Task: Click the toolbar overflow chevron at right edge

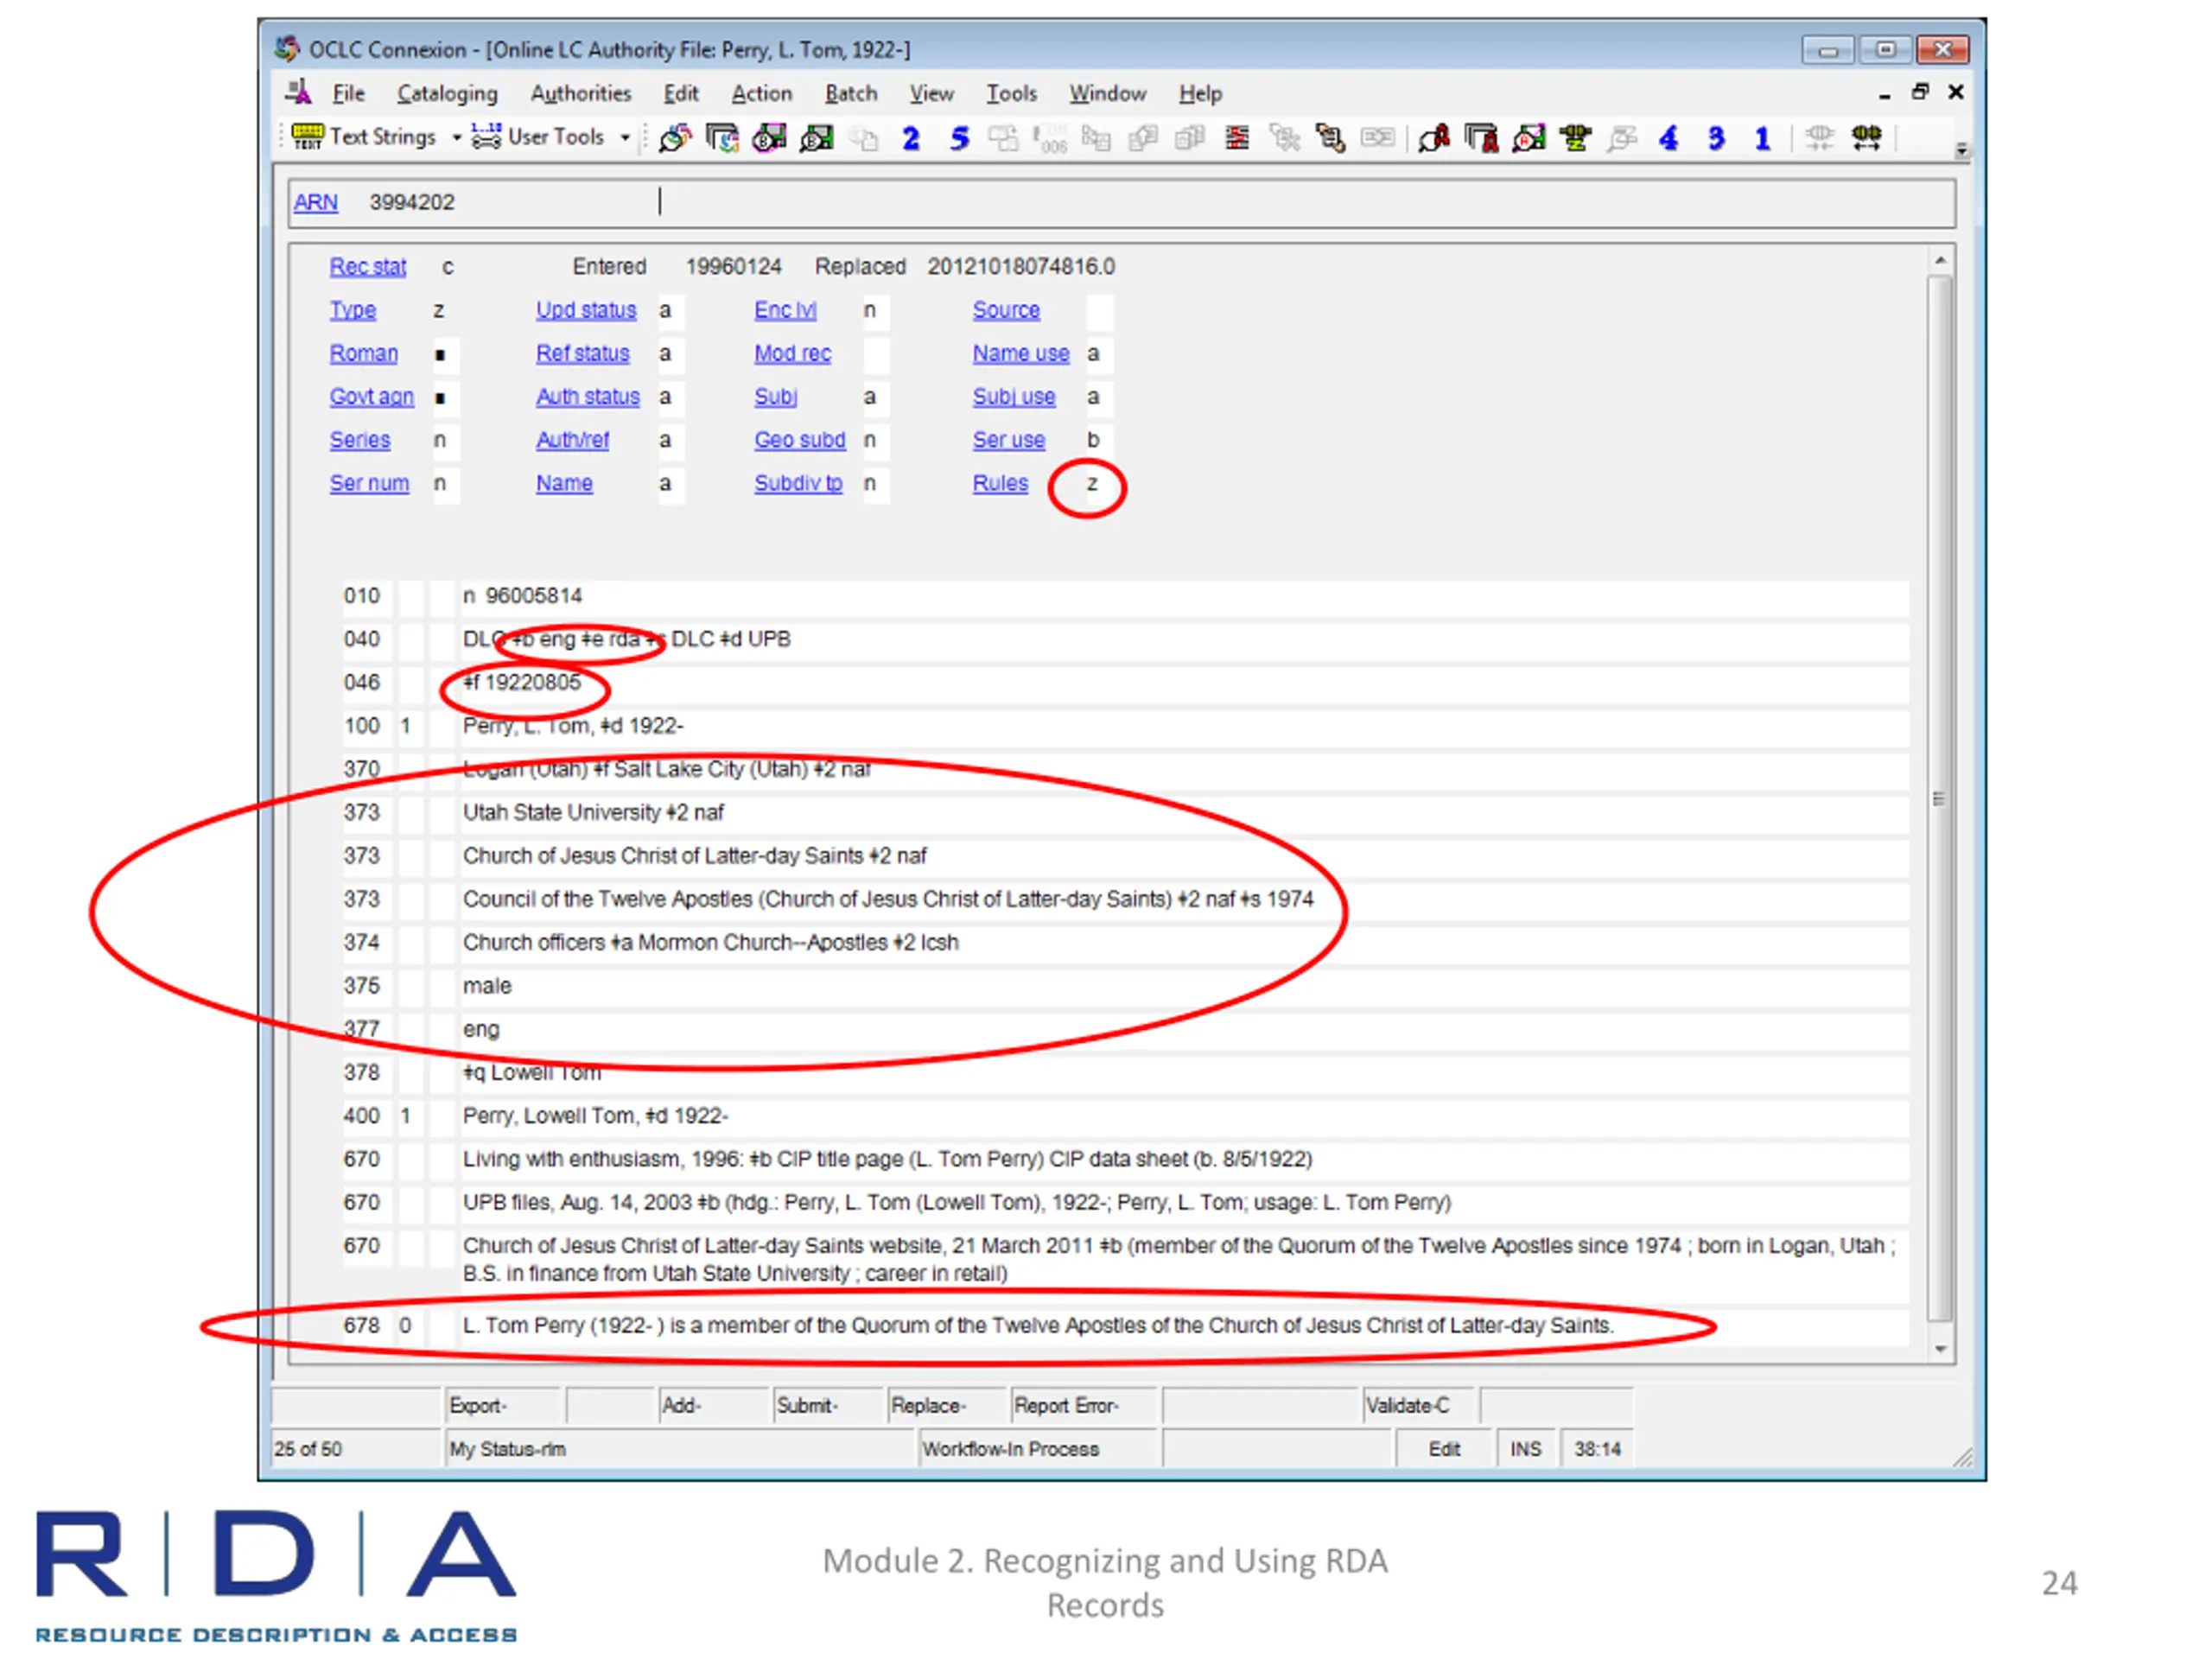Action: (x=1962, y=150)
